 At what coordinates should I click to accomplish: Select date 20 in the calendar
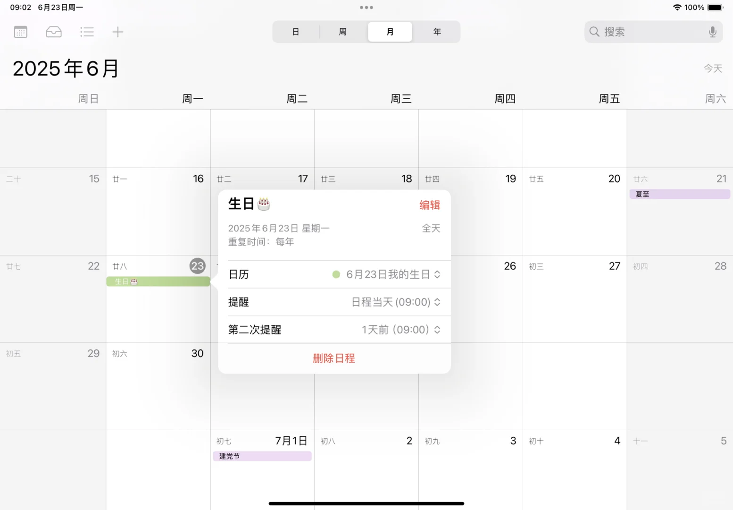(x=614, y=179)
